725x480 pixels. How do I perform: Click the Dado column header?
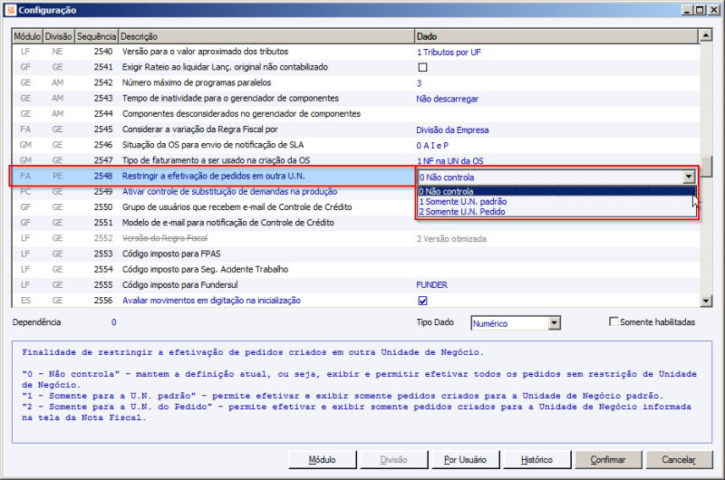[x=556, y=36]
